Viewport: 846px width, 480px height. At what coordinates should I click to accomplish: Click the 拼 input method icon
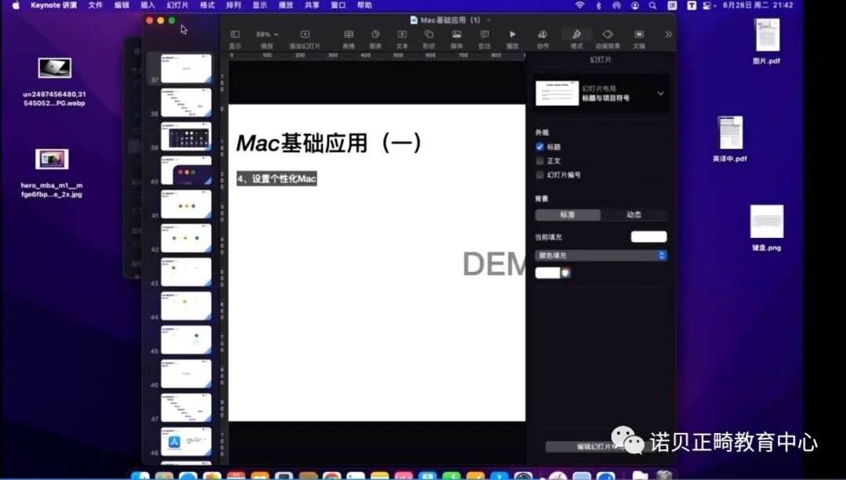(672, 5)
